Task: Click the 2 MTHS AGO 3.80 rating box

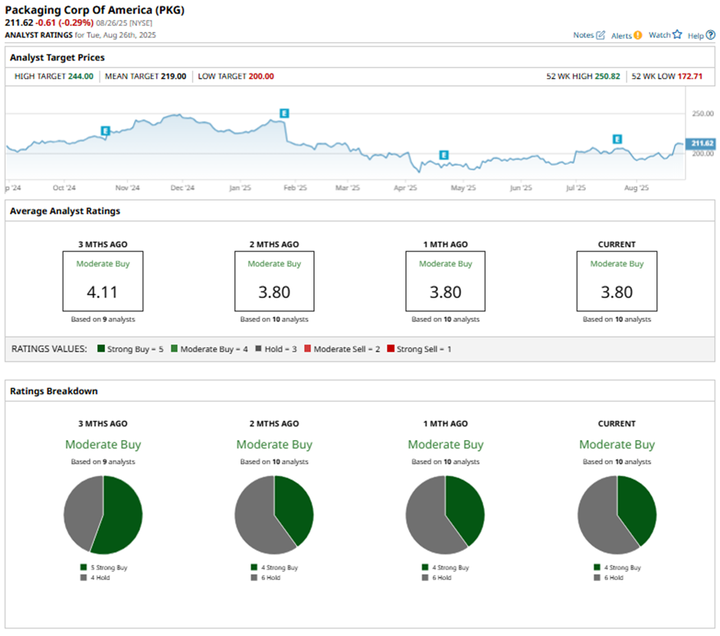Action: point(274,281)
